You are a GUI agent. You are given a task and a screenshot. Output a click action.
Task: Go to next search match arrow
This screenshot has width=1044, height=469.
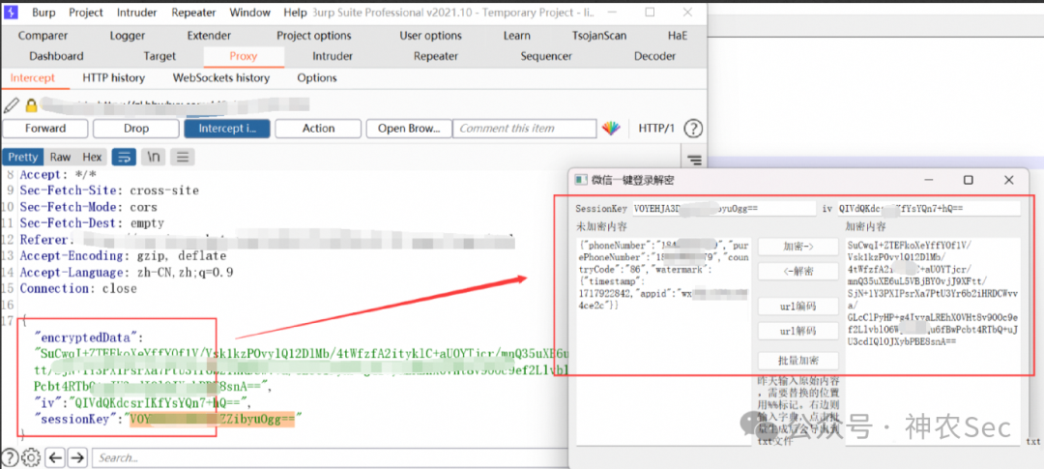click(78, 457)
